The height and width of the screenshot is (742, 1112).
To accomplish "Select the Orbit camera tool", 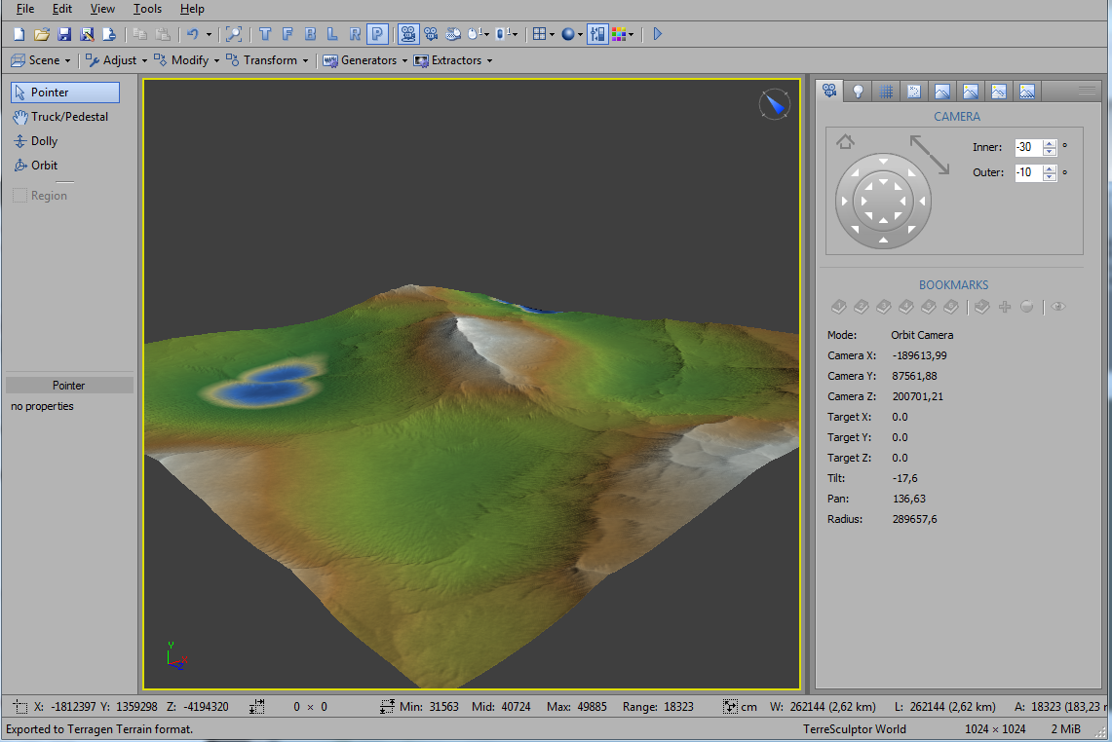I will (x=45, y=166).
